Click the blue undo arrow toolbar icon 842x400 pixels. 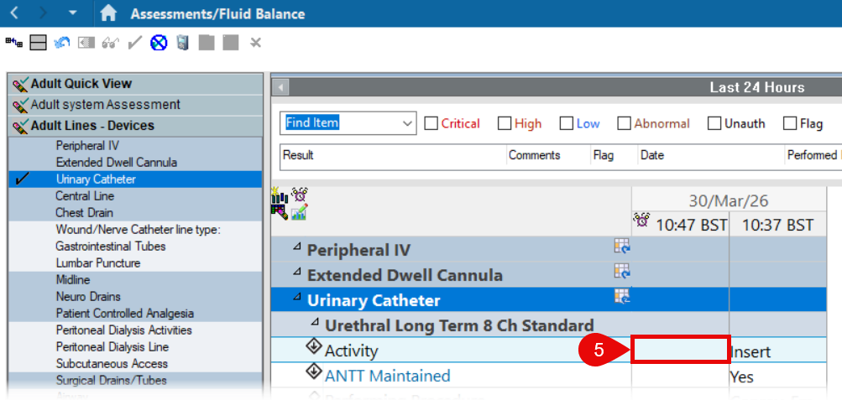(x=62, y=42)
